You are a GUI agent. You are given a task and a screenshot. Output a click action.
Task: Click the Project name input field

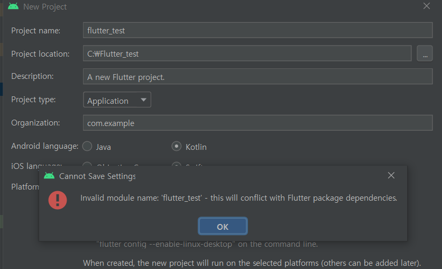(257, 30)
